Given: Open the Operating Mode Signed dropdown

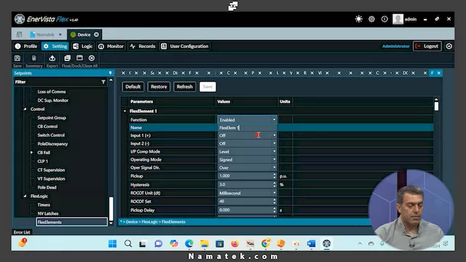Looking at the screenshot, I should [248, 159].
